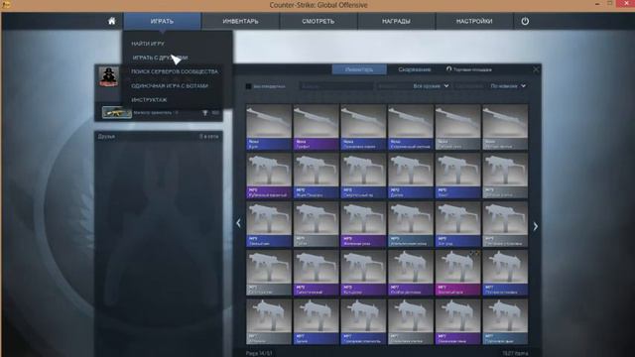Image resolution: width=635 pixels, height=357 pixels.
Task: Toggle the inventory filter checkbox
Action: (249, 86)
